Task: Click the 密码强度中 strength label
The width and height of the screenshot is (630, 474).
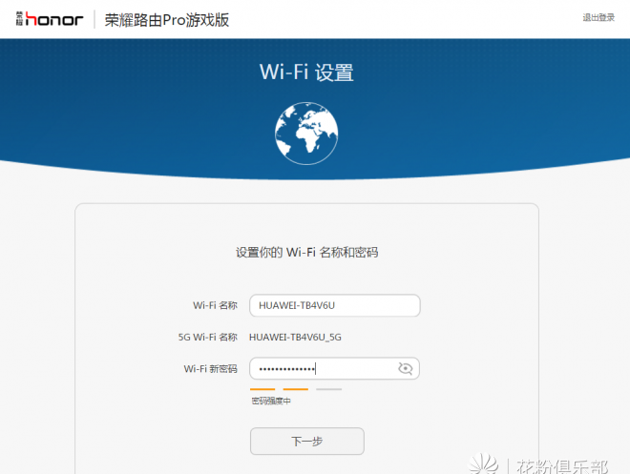Action: click(x=271, y=401)
